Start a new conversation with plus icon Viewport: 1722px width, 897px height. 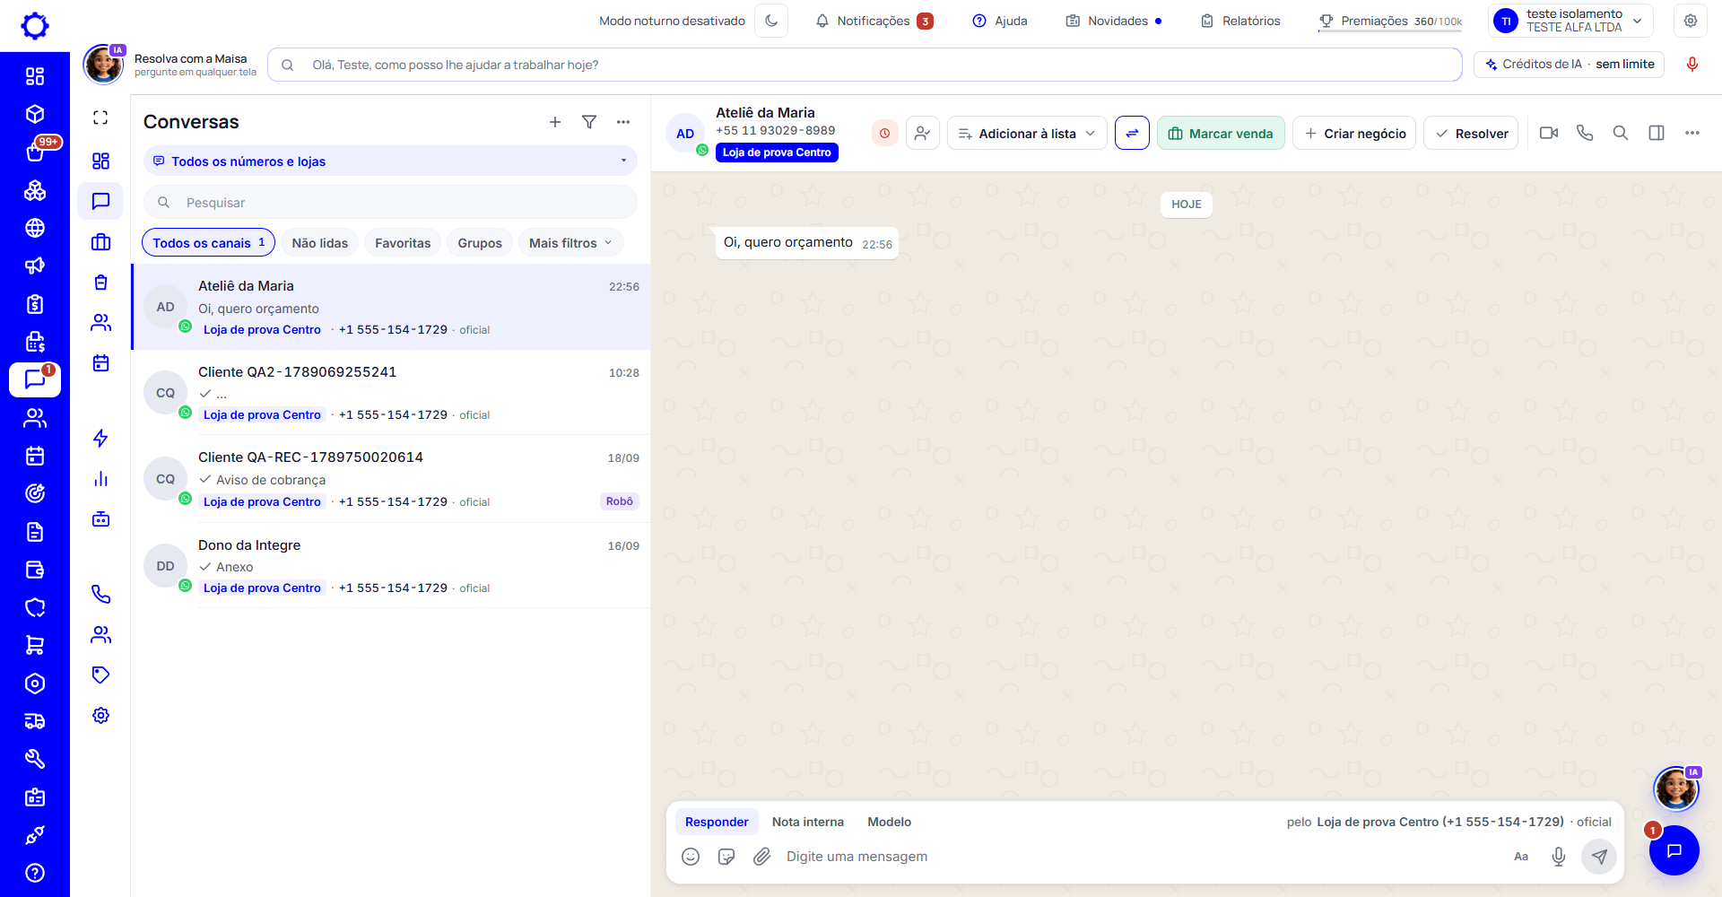pyautogui.click(x=555, y=122)
